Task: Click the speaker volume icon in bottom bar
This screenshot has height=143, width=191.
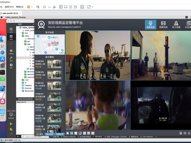Action: click(x=185, y=133)
